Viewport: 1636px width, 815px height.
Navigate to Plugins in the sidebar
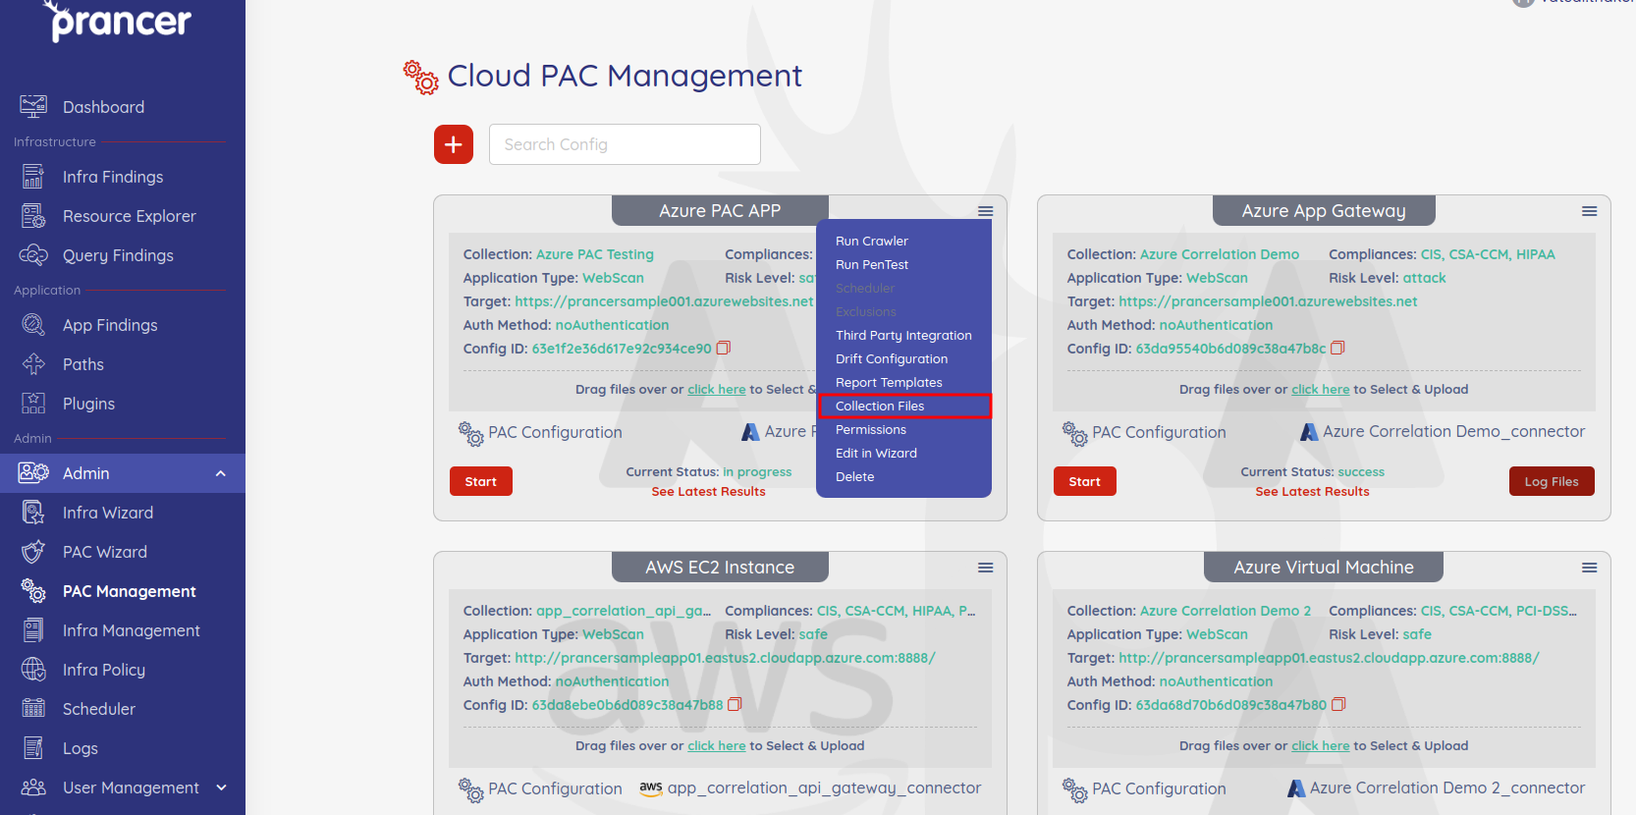coord(88,404)
